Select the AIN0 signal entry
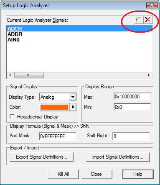 (x=13, y=40)
